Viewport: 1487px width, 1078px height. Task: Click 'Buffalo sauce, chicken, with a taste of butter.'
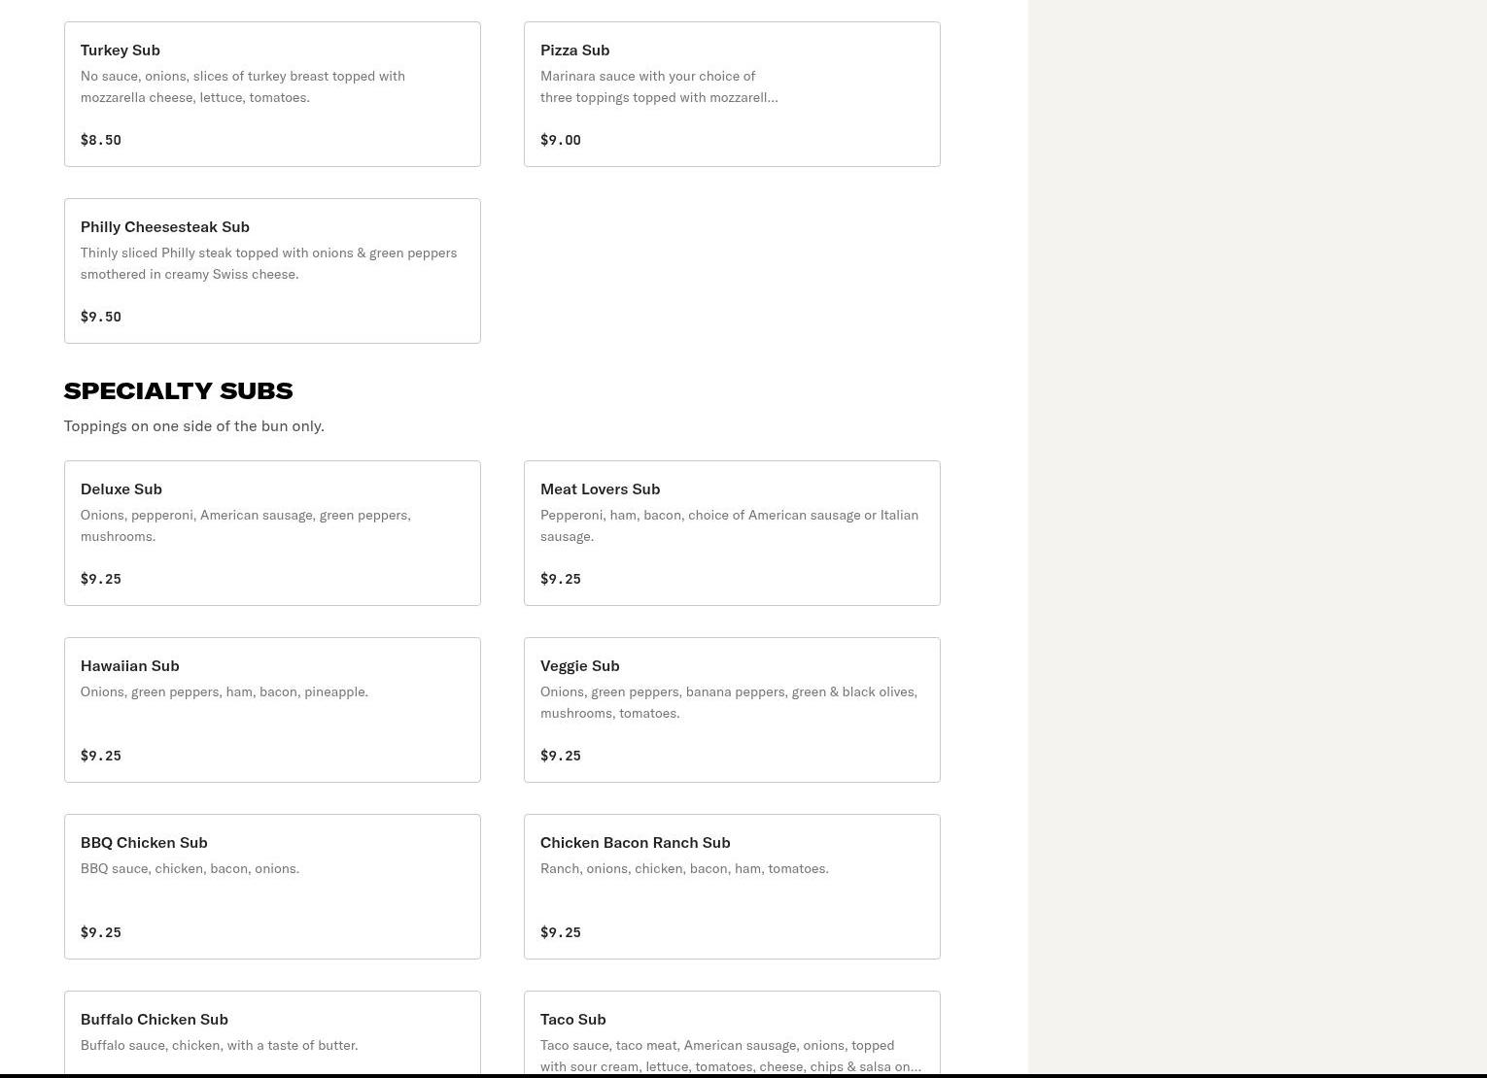pyautogui.click(x=220, y=1045)
